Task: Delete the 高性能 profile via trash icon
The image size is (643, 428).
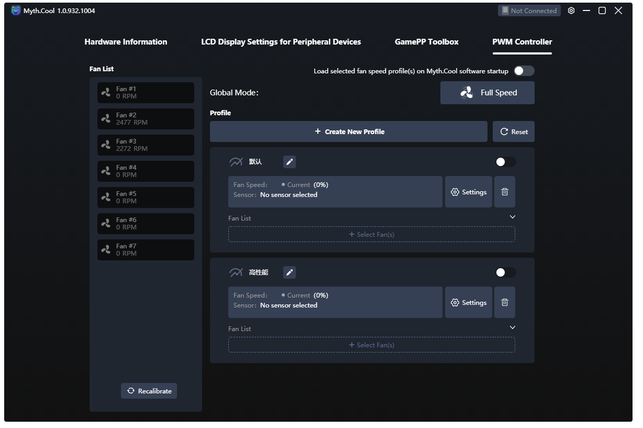Action: (x=505, y=302)
